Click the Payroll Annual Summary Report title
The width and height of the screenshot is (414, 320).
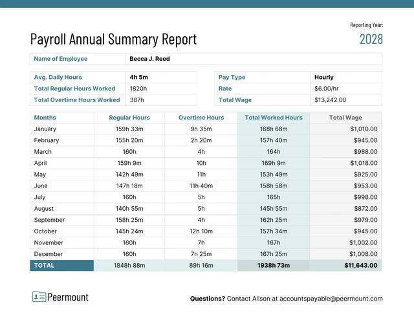click(113, 39)
